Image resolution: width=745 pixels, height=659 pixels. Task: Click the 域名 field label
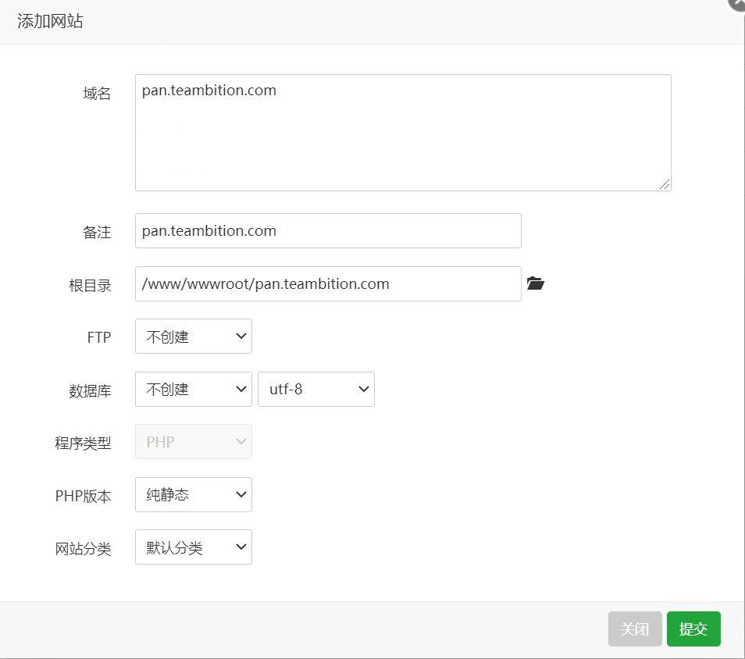coord(96,94)
